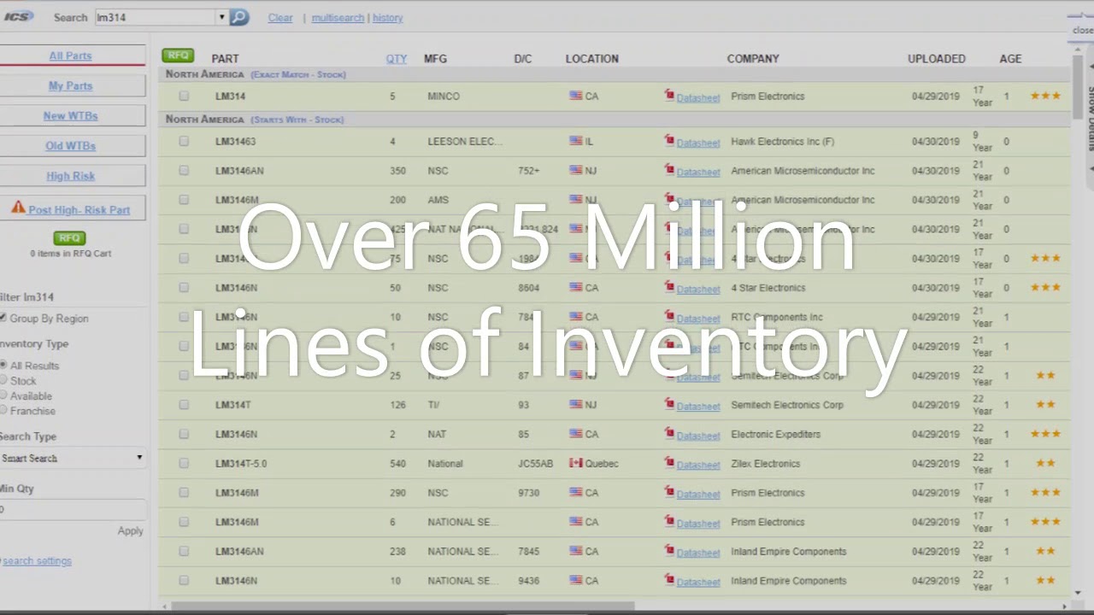Open the multisearch link
This screenshot has height=615, width=1094.
(x=338, y=18)
